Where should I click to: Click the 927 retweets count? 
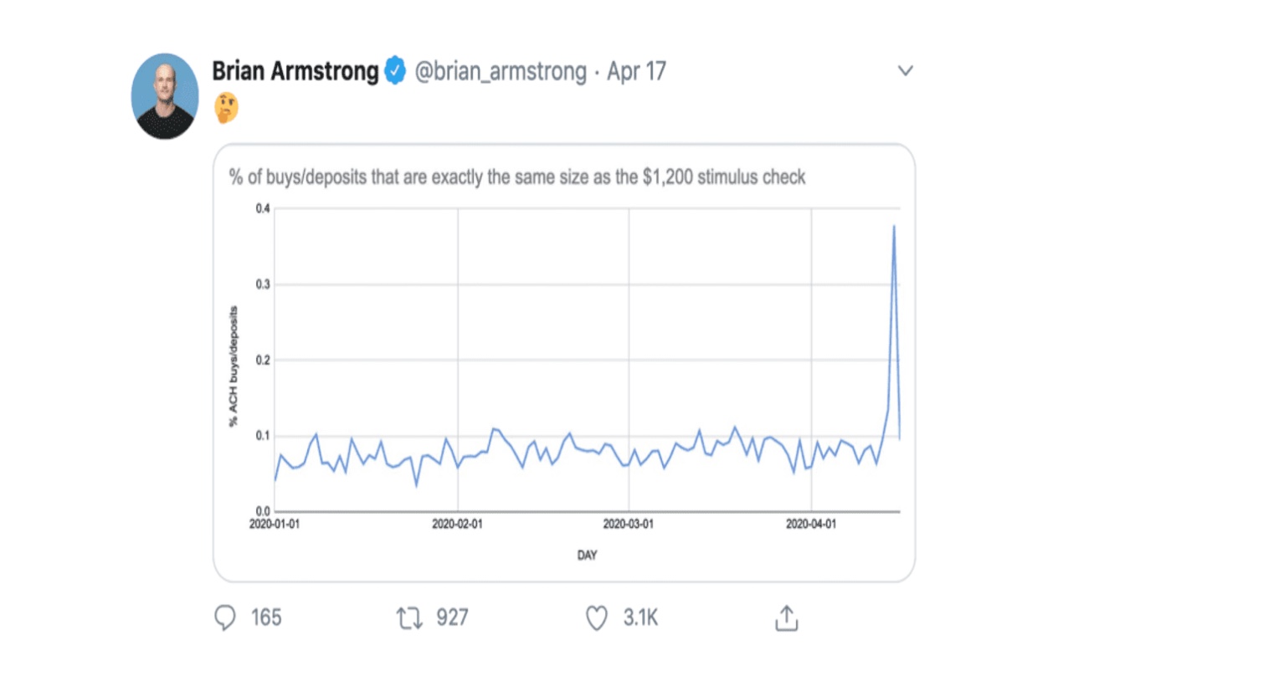452,618
